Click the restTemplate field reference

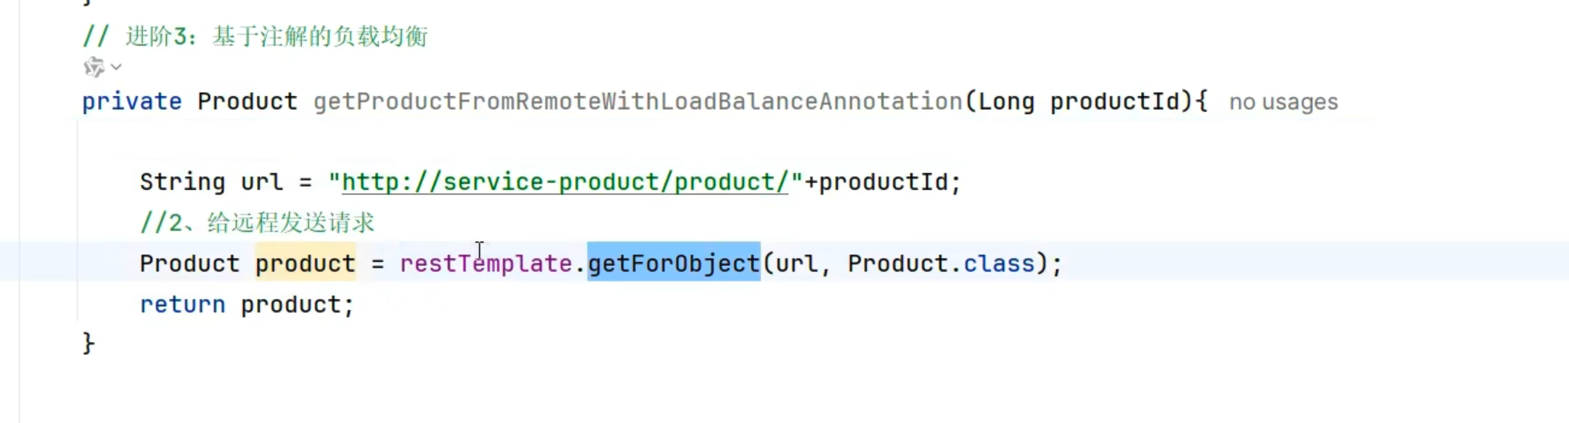coord(485,264)
